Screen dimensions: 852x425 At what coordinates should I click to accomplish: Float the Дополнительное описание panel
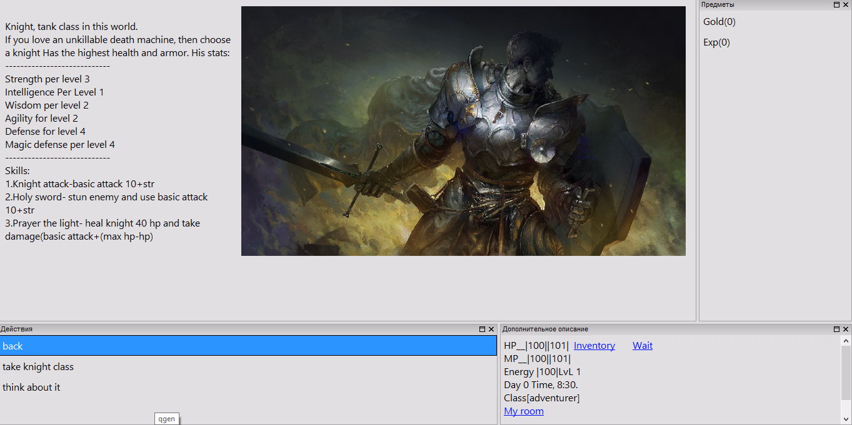837,329
